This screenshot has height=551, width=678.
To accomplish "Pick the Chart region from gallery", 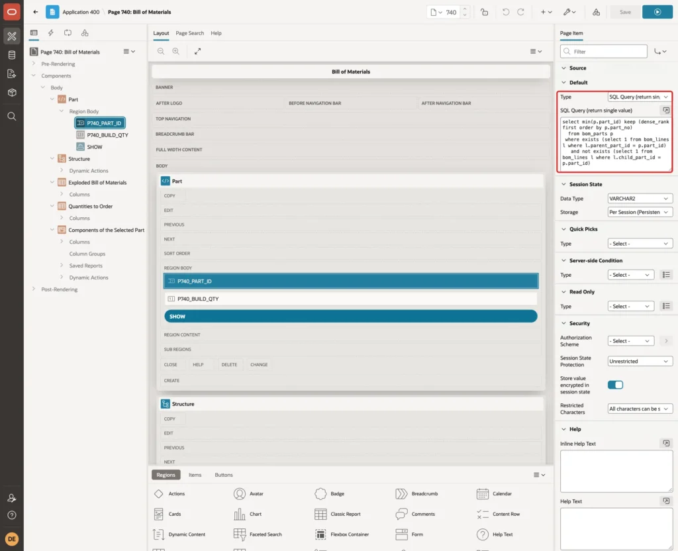I will (x=248, y=514).
